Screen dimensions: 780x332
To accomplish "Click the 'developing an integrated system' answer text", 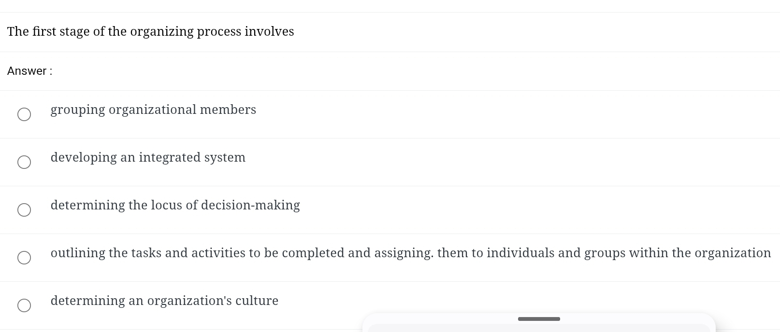I will pyautogui.click(x=148, y=157).
